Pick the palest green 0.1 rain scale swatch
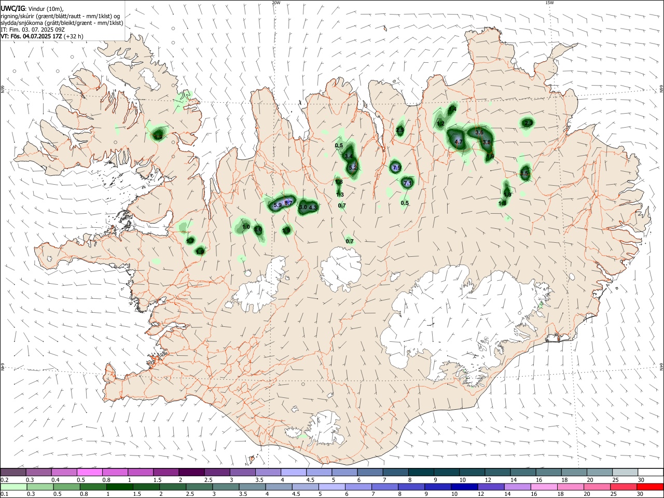664x498 pixels. coord(13,487)
